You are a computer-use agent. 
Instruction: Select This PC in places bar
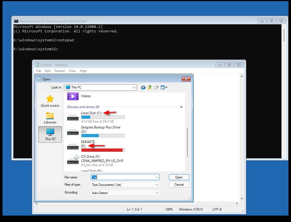(x=50, y=135)
